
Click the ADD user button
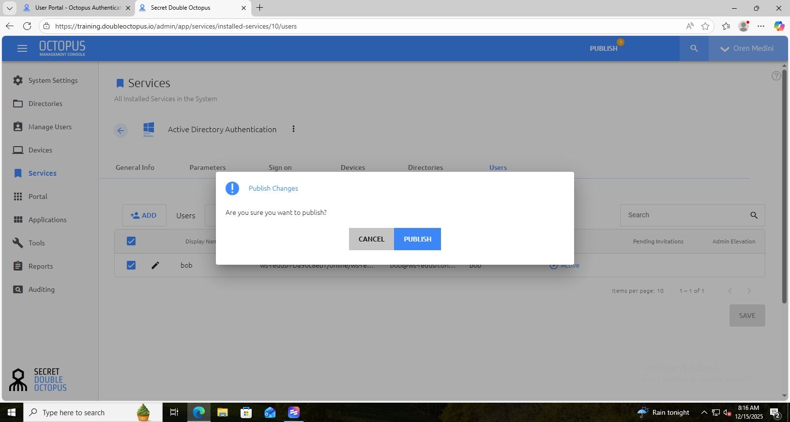[x=144, y=215]
